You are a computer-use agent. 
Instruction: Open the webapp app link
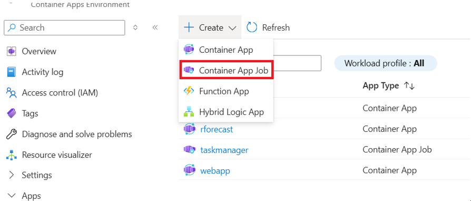pos(215,170)
